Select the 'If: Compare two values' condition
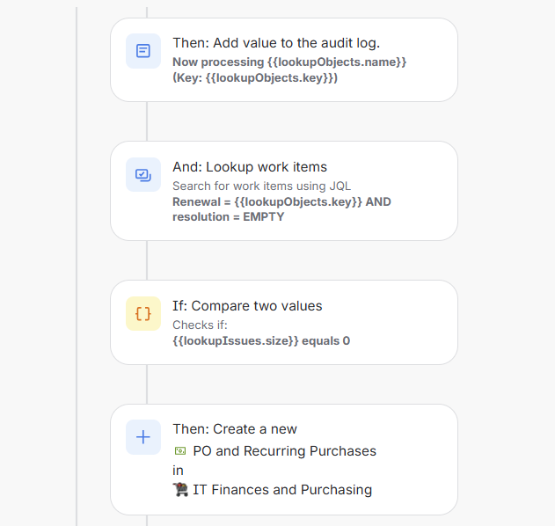The image size is (555, 526). pyautogui.click(x=247, y=306)
